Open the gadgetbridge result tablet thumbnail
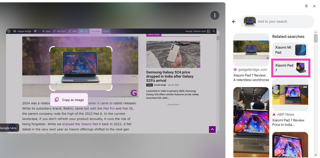Screen dimensions: 320x158 (x=251, y=50)
